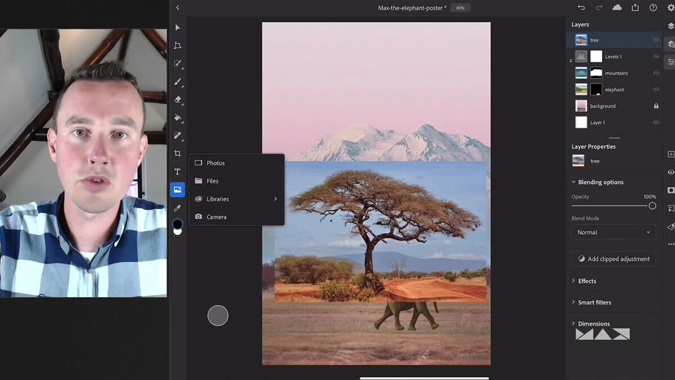Choose Photos from place image menu
675x380 pixels.
click(x=215, y=163)
